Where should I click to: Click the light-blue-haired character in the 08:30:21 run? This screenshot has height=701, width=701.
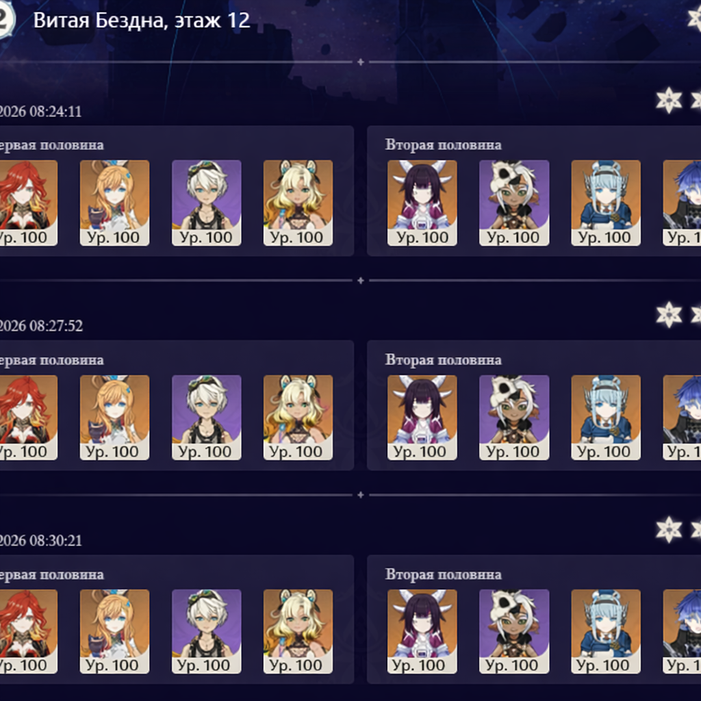(606, 631)
